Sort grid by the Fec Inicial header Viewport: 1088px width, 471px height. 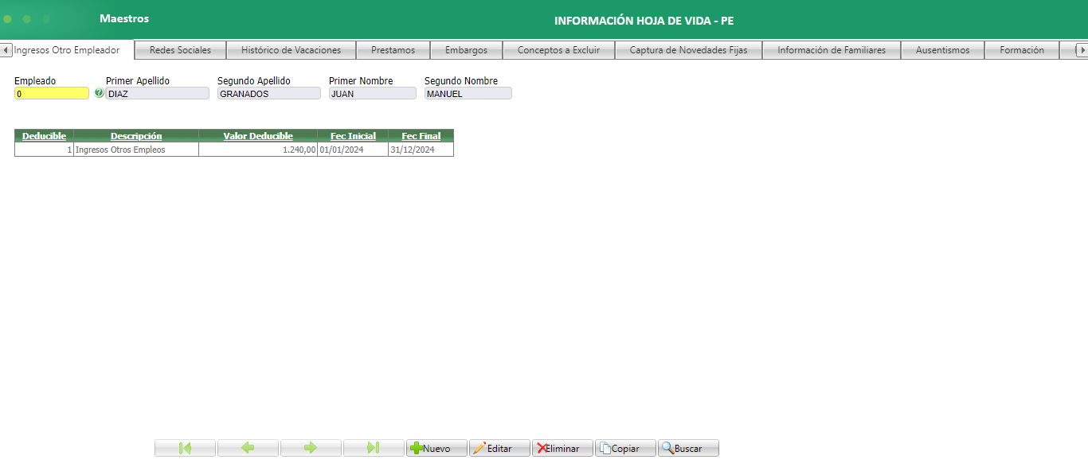pyautogui.click(x=353, y=135)
